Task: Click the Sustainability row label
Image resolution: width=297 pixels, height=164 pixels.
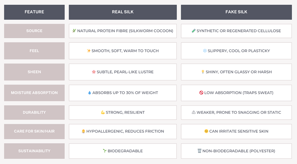Action: coord(34,151)
